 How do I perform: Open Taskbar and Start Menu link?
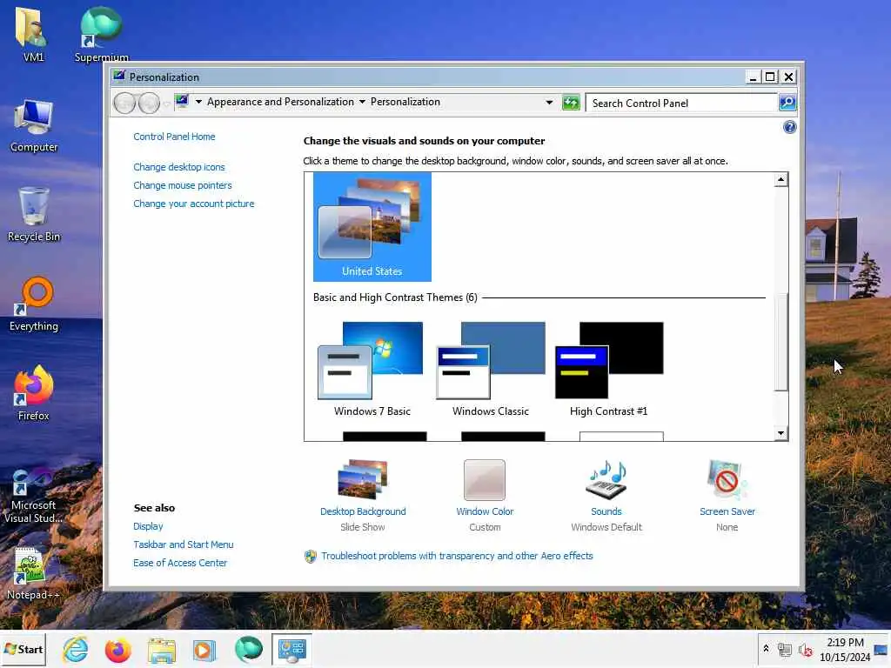[x=183, y=544]
